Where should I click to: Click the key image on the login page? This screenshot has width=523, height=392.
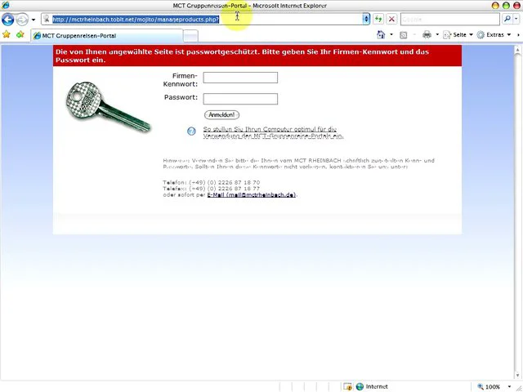[109, 106]
